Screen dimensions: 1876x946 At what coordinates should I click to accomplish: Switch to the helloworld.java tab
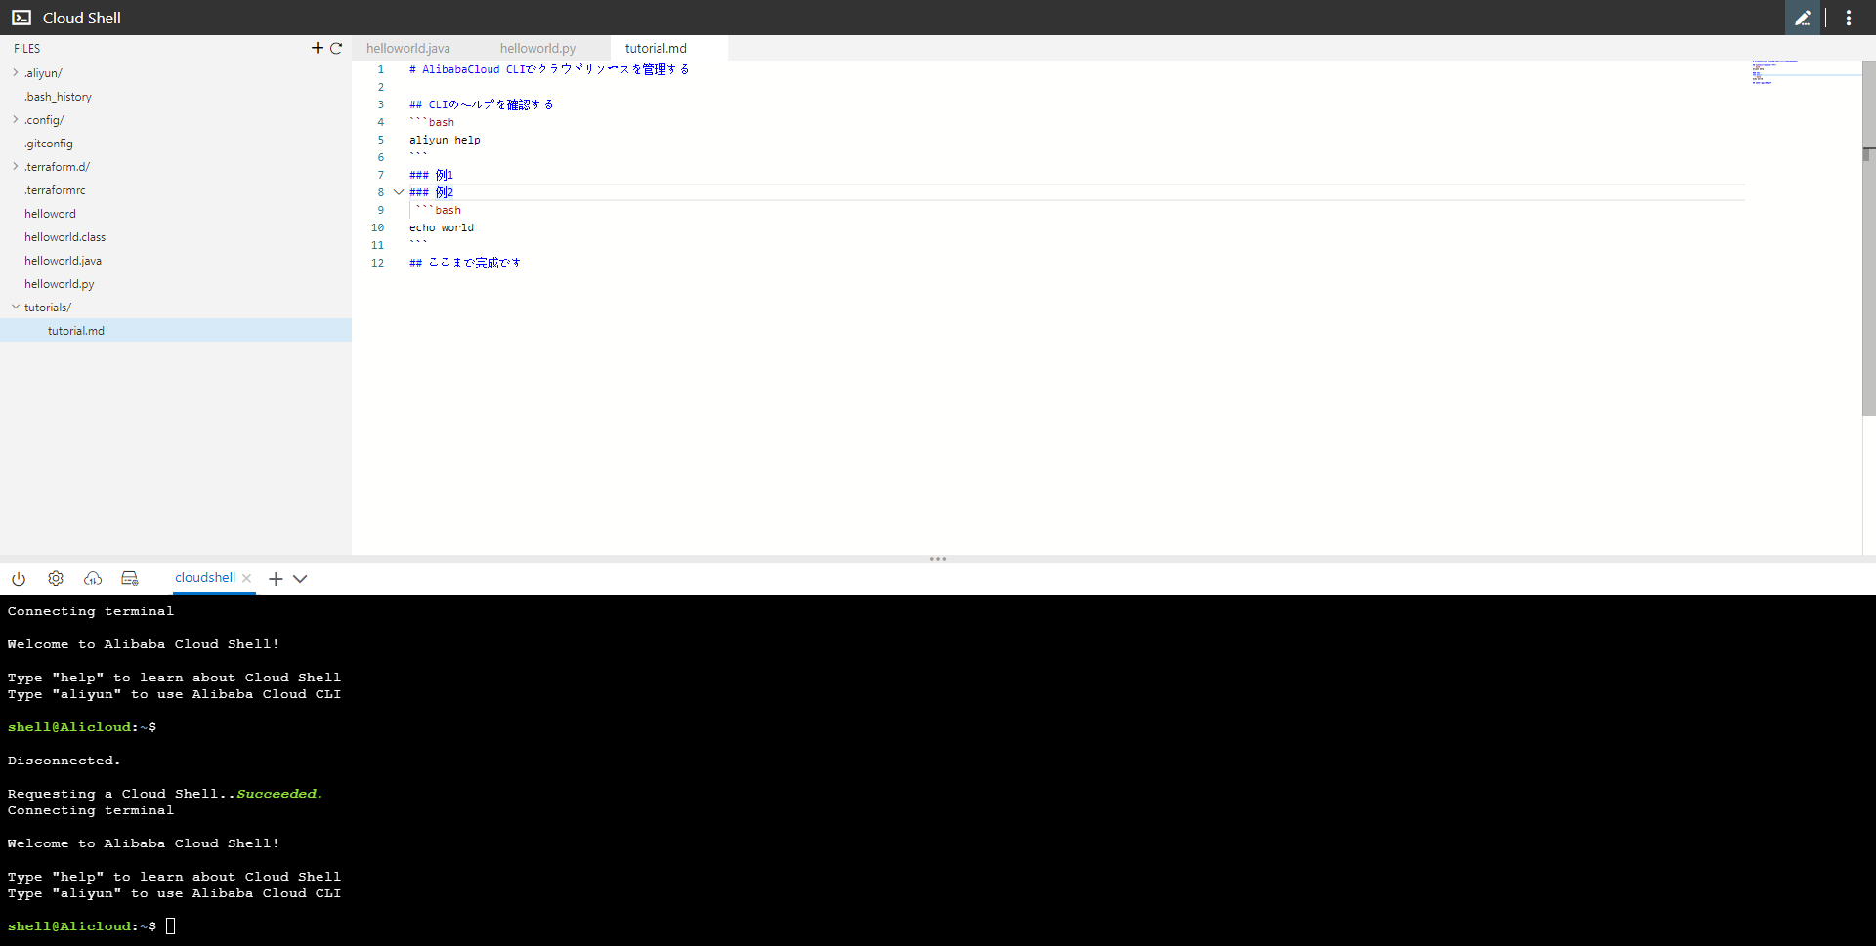tap(408, 48)
